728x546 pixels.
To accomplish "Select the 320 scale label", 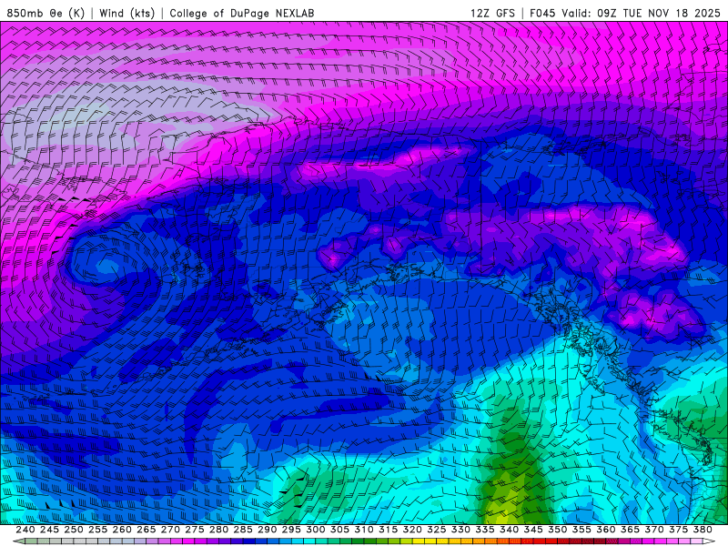I will 412,530.
